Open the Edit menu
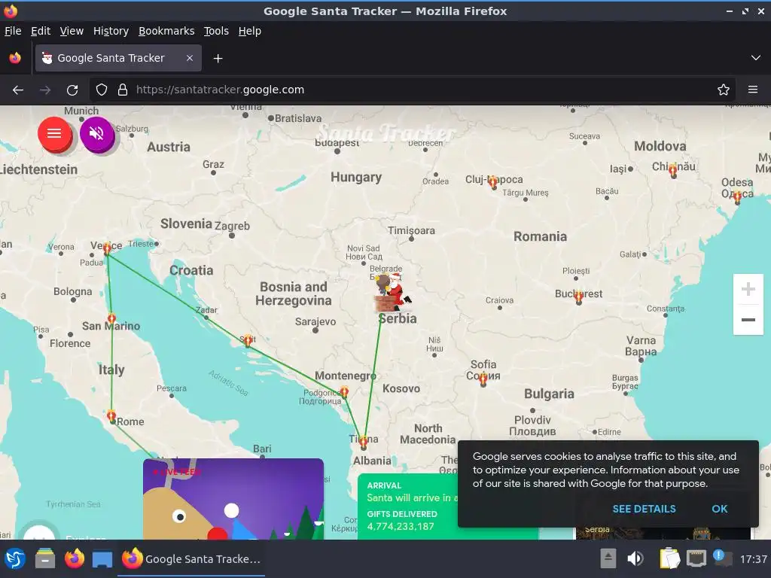The image size is (771, 578). [41, 31]
